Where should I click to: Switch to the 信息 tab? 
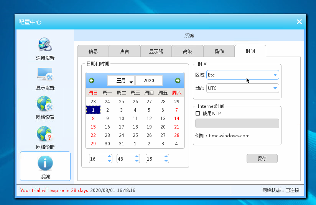point(93,51)
